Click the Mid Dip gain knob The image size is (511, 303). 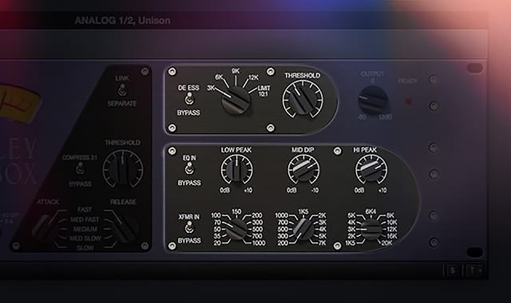[303, 170]
